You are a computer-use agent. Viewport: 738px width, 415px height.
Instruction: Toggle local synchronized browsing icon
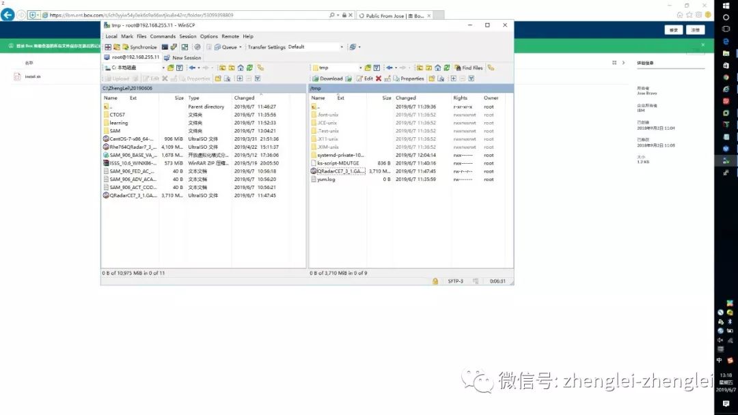tap(260, 68)
